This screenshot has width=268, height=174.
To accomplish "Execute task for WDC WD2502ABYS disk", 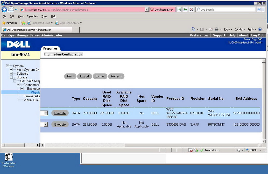I will 60,113.
